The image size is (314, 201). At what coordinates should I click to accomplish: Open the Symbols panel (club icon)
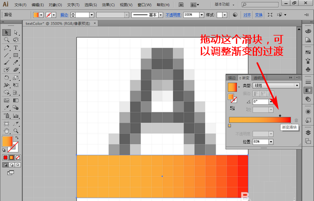point(308,69)
